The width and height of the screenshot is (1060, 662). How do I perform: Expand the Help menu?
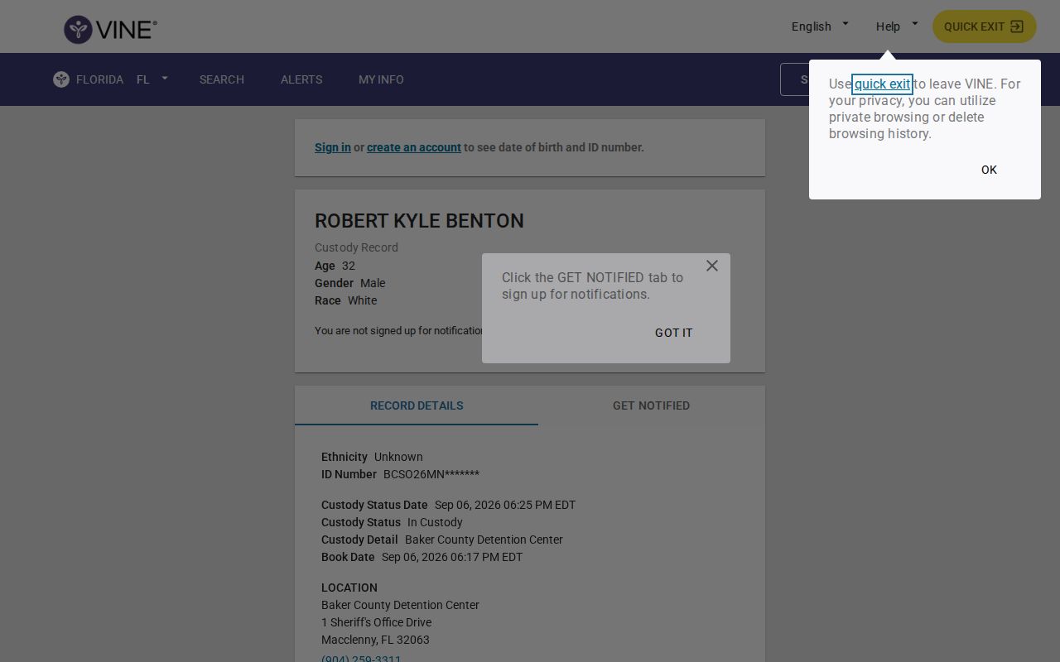point(897,26)
